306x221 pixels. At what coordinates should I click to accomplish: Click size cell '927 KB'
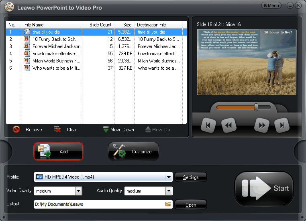125,68
